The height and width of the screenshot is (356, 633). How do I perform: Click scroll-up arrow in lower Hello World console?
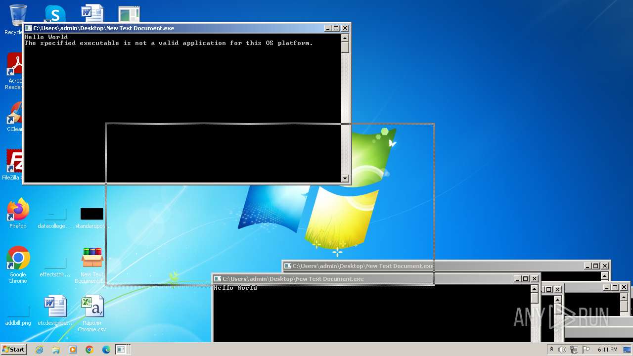tap(534, 288)
